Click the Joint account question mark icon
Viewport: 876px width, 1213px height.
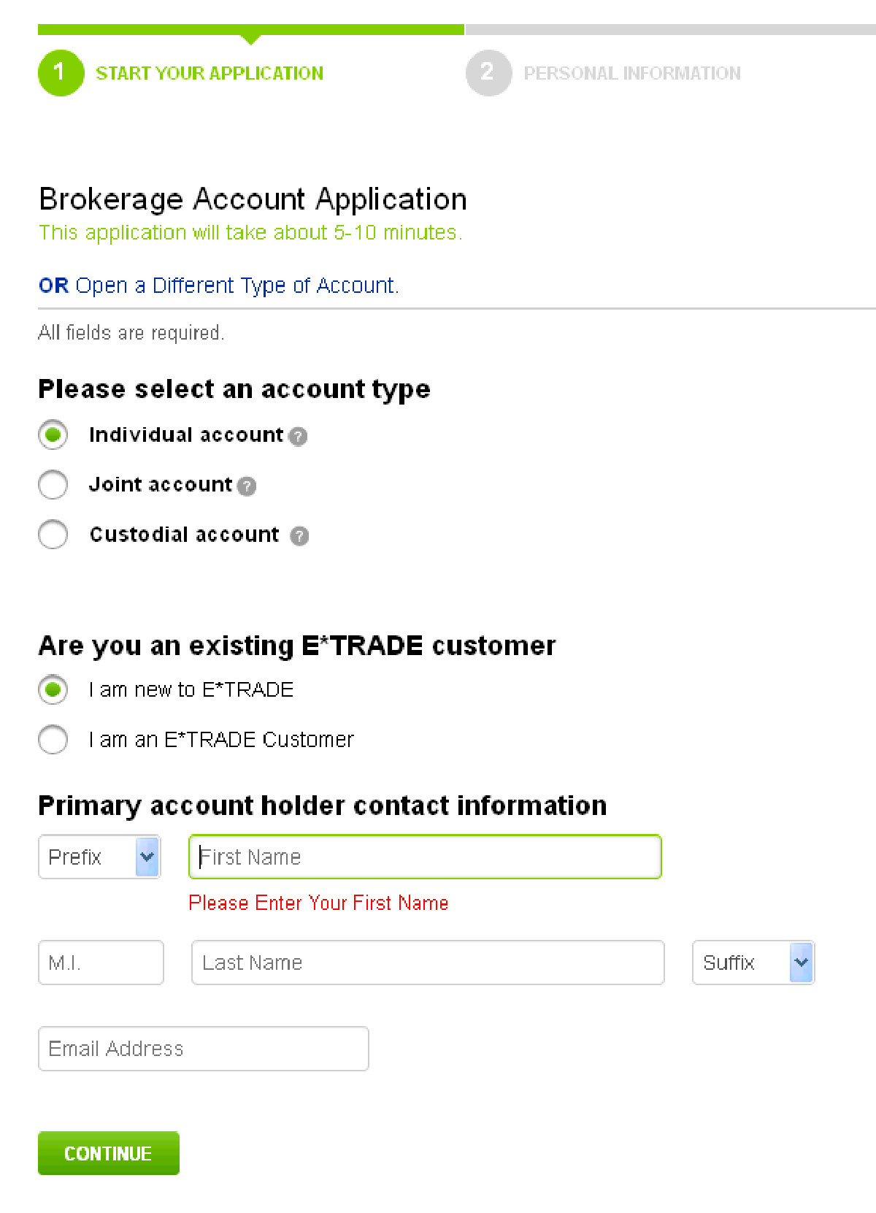(x=246, y=486)
